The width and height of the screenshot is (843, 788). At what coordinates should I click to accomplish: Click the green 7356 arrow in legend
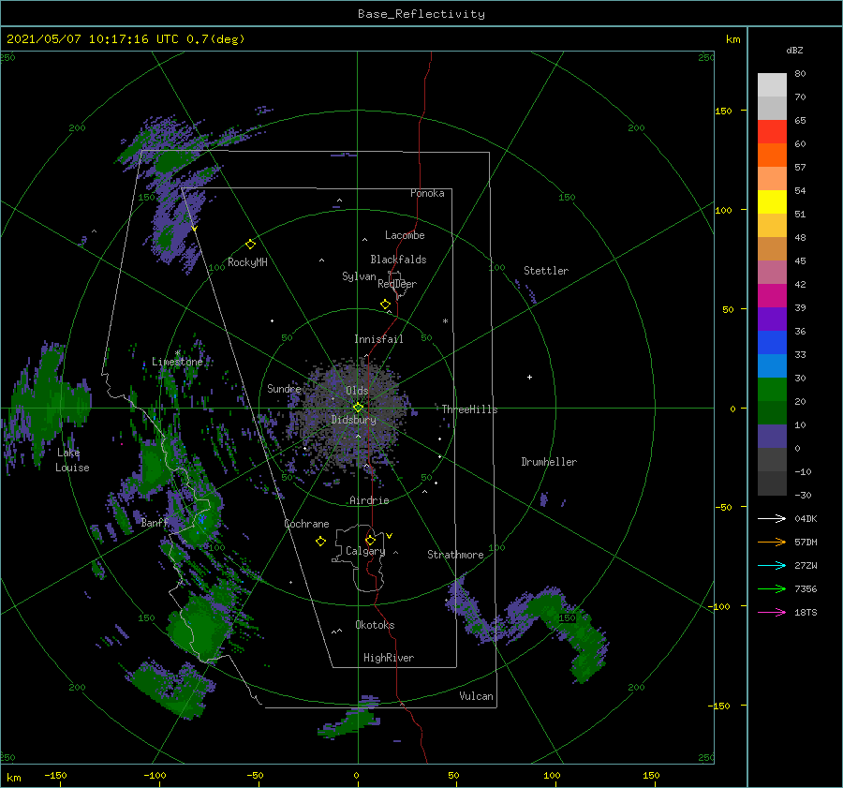[x=772, y=589]
